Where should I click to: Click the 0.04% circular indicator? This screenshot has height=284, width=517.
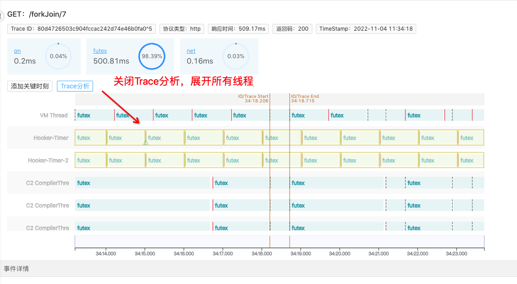click(x=58, y=57)
